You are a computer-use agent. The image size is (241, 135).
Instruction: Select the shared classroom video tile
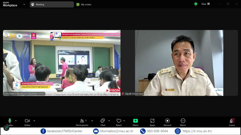[62, 63]
